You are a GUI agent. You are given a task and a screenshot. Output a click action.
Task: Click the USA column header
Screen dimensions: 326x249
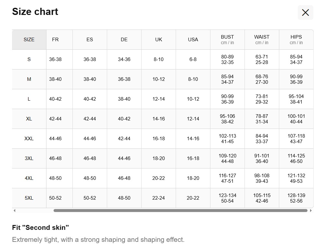click(x=193, y=40)
